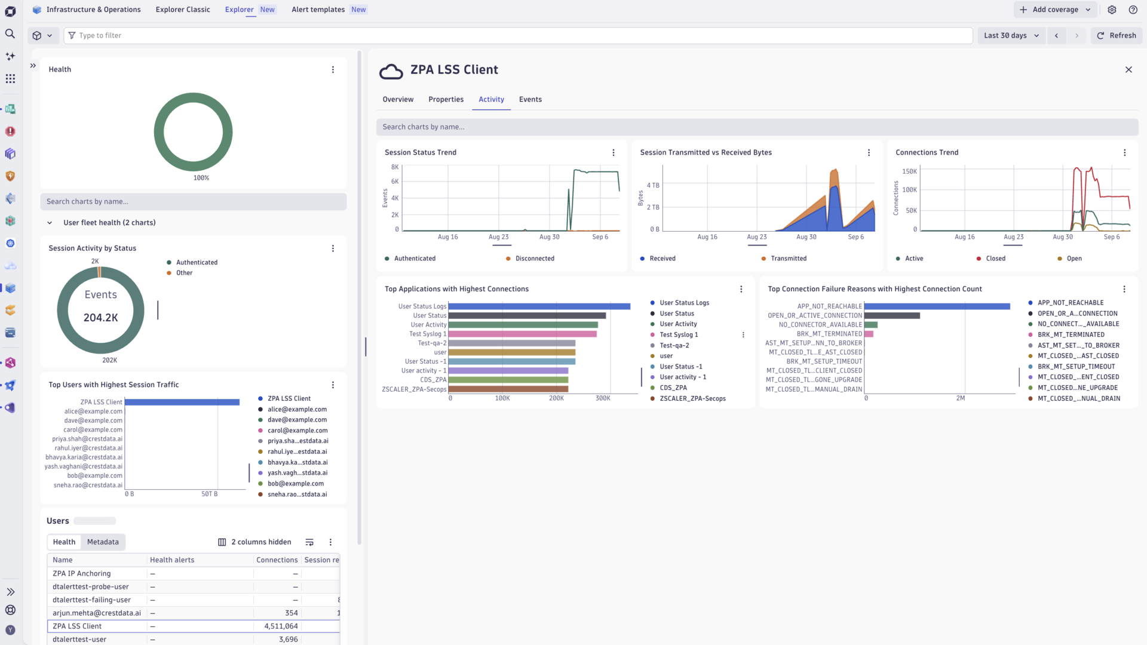Open Health card three-dot menu
Image resolution: width=1147 pixels, height=645 pixels.
coord(333,70)
